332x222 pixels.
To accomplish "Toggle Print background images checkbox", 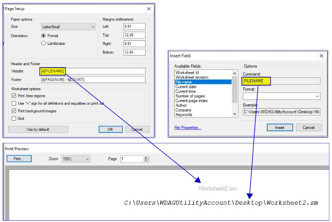I will 14,111.
